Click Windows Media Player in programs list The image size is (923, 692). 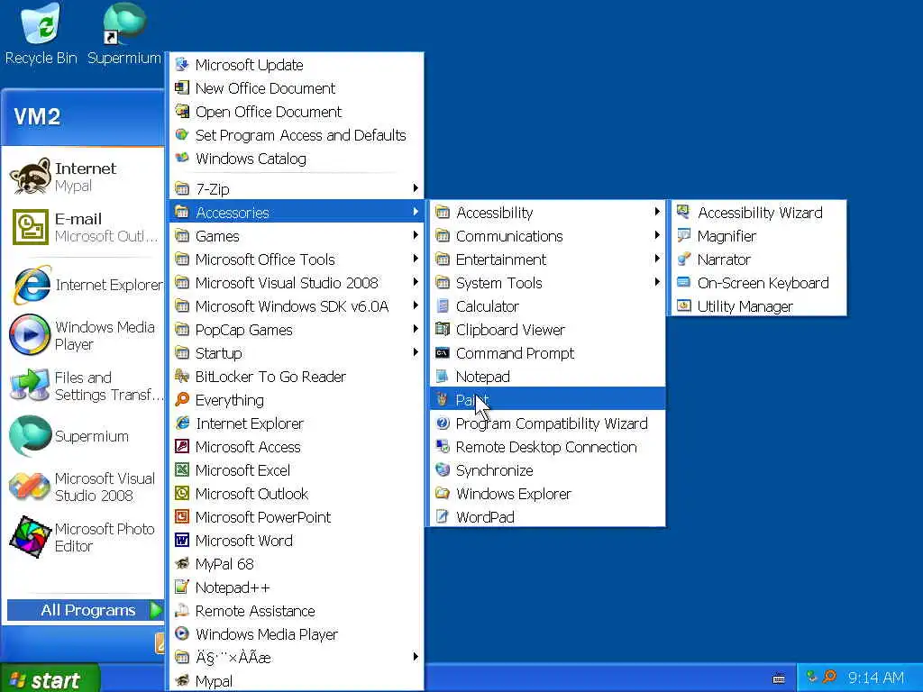pyautogui.click(x=296, y=633)
